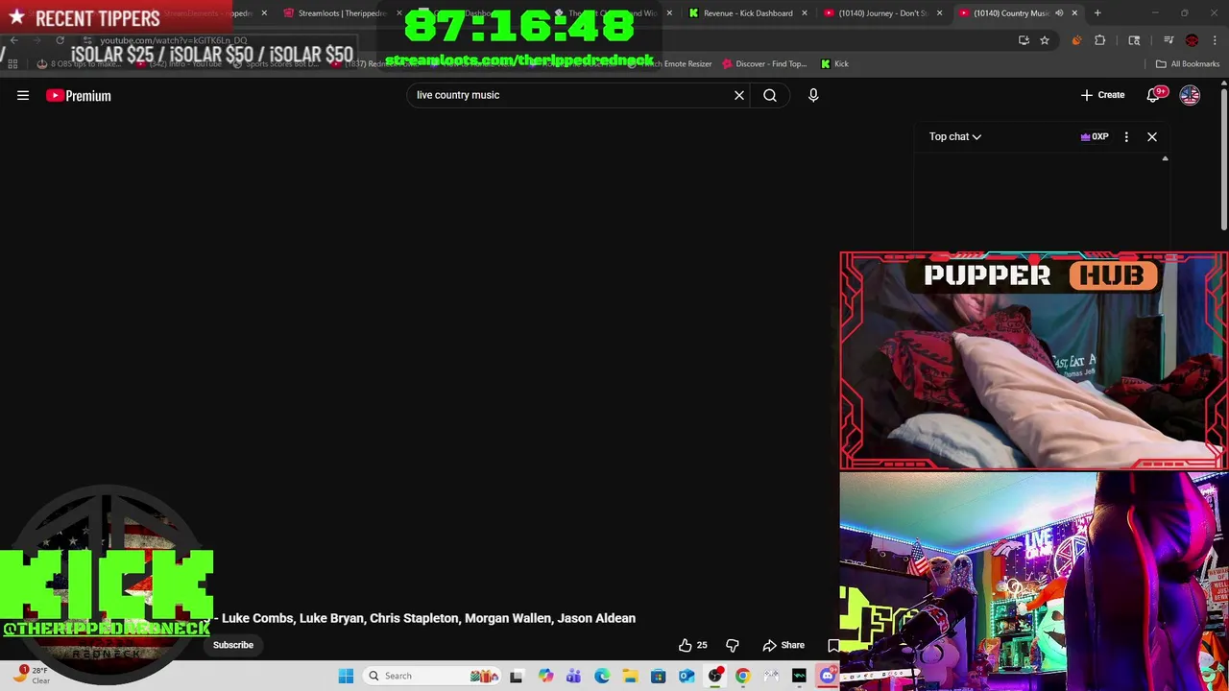Click the Create button
The width and height of the screenshot is (1229, 691).
point(1102,95)
